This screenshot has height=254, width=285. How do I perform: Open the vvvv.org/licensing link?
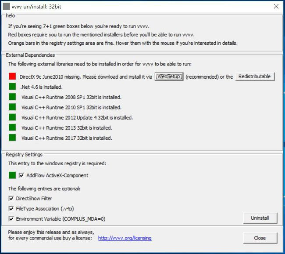pyautogui.click(x=125, y=238)
